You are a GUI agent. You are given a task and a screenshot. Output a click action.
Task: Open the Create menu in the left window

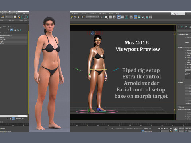(x=18, y=14)
